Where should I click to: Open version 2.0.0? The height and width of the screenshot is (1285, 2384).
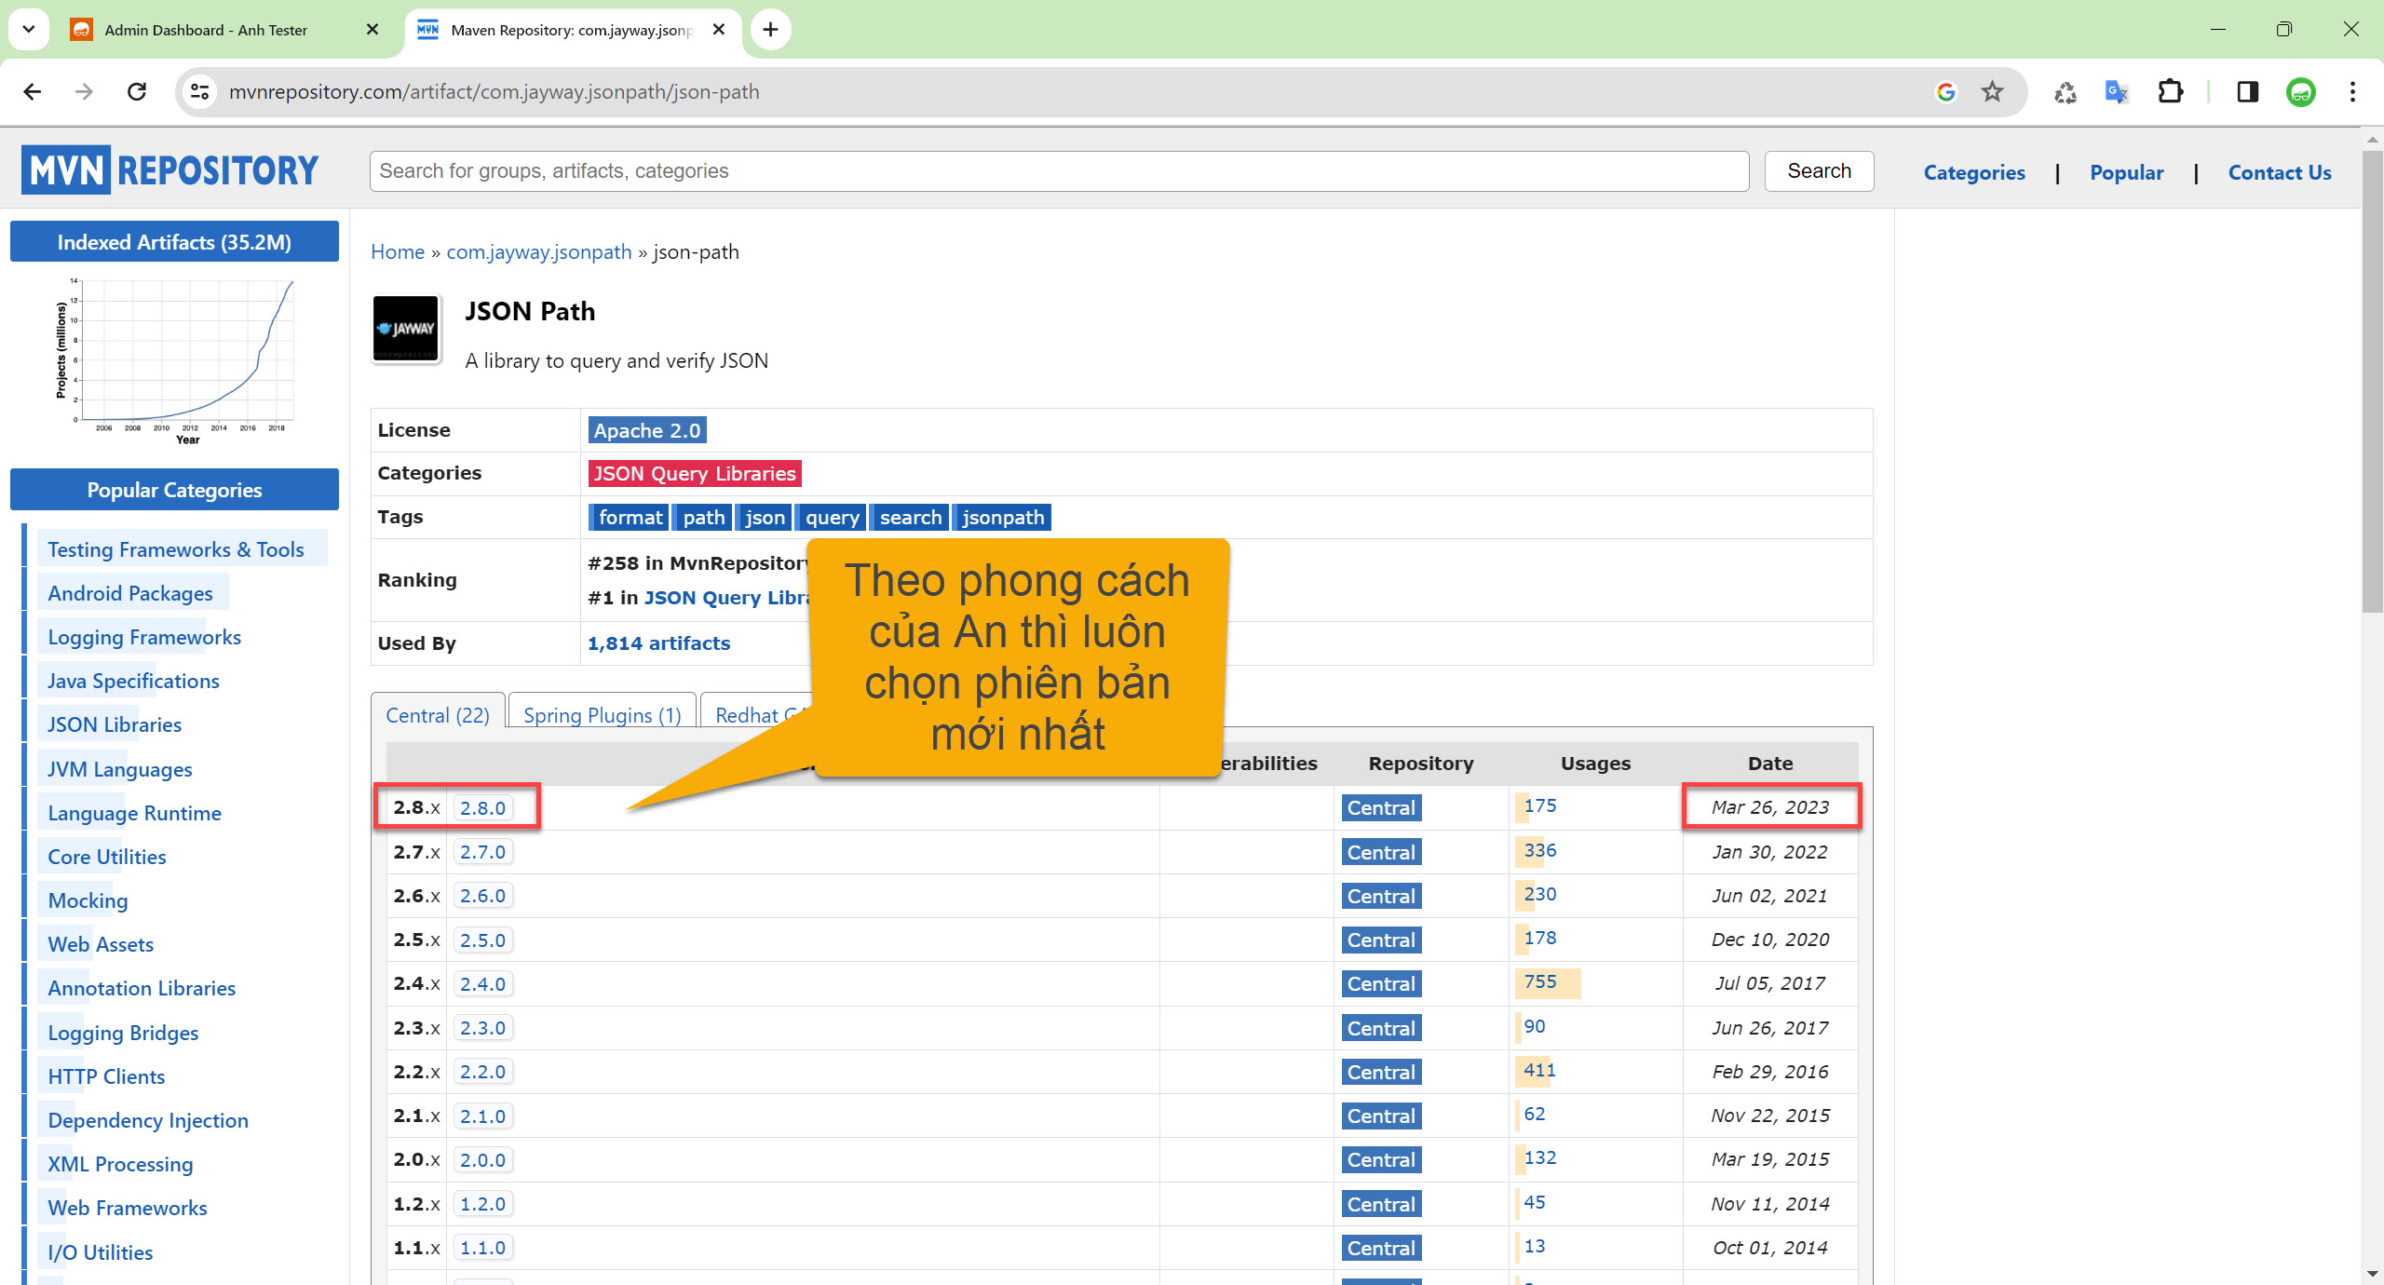[482, 1160]
